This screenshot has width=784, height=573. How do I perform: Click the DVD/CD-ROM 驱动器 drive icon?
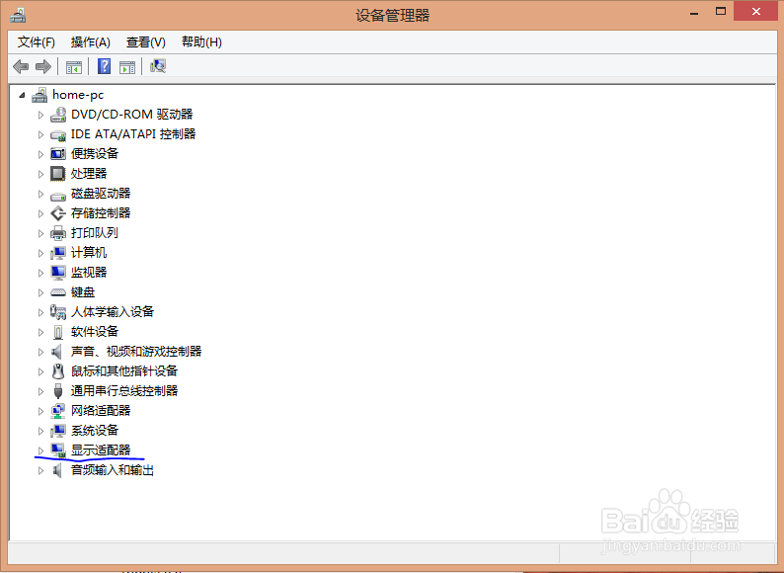[58, 115]
